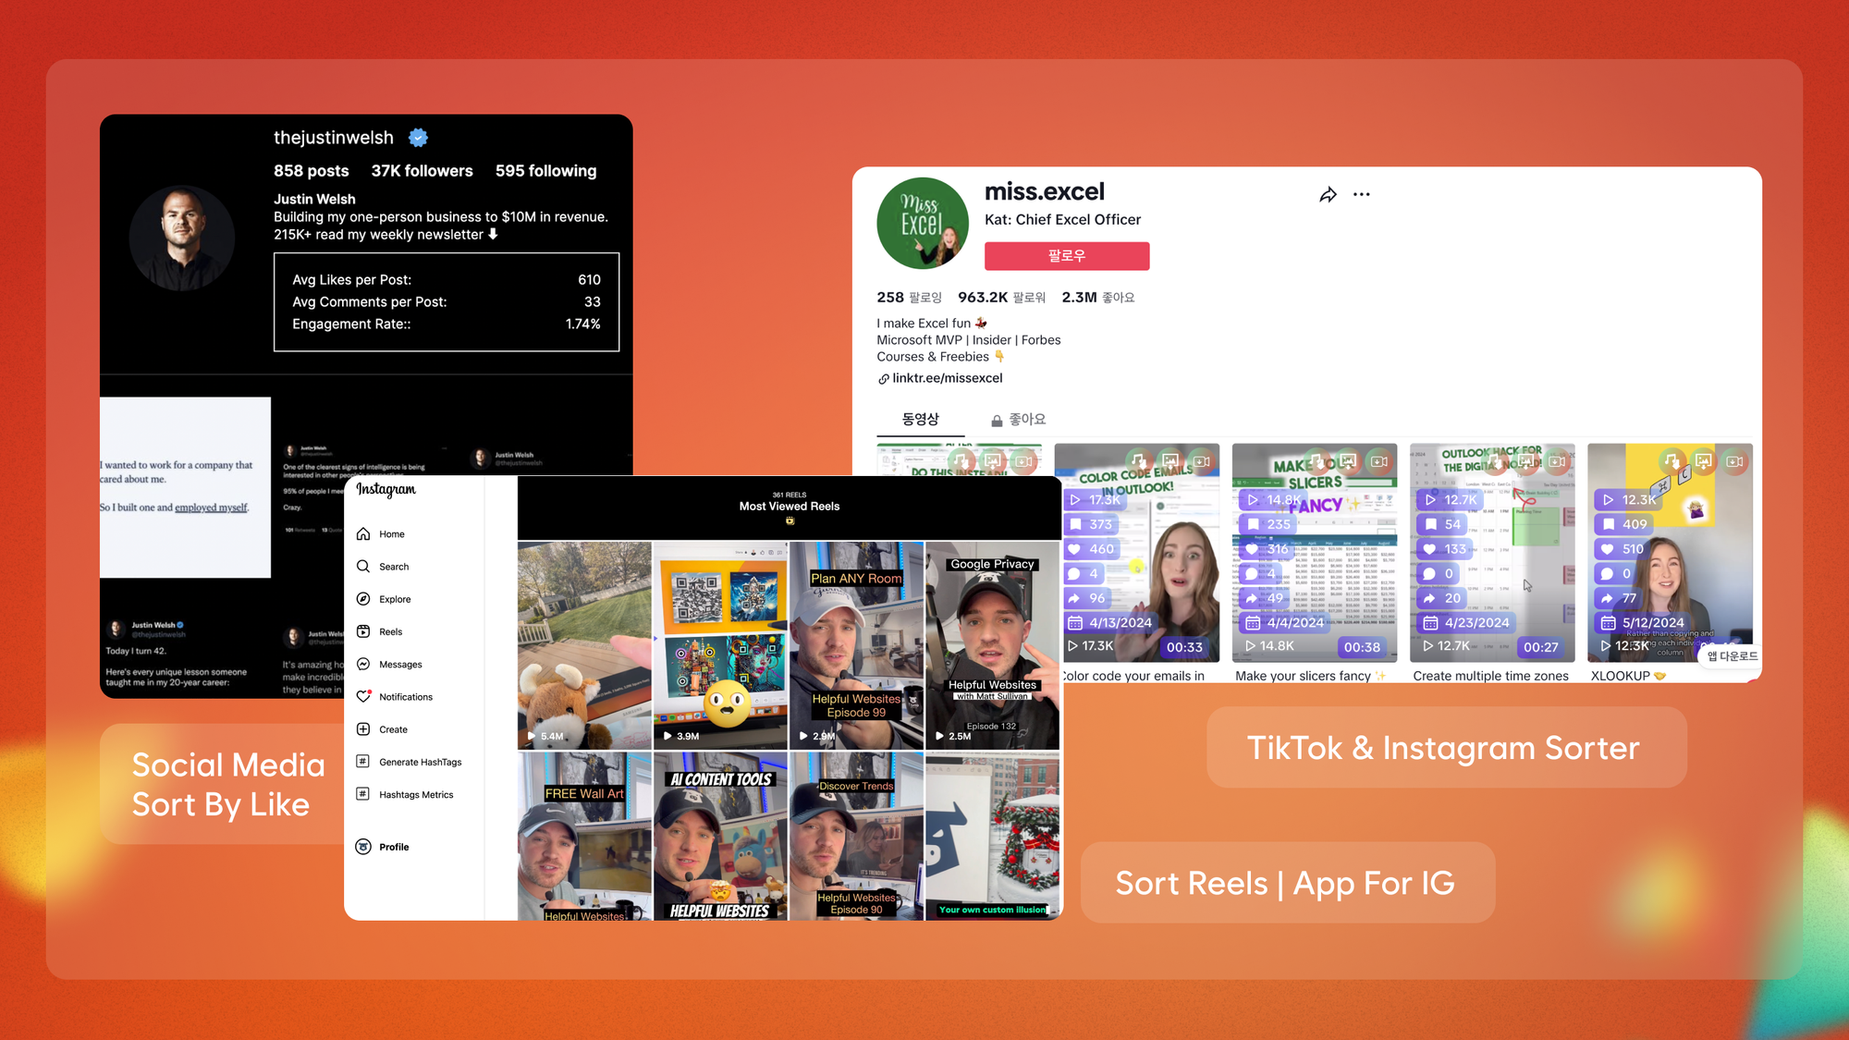Open the Discover Trends reel

click(856, 836)
